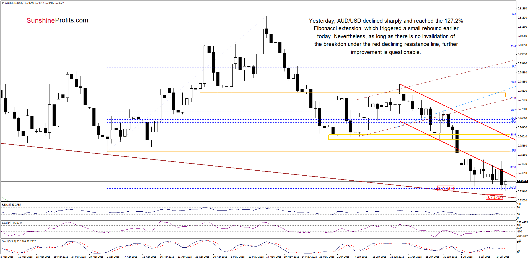Image resolution: width=528 pixels, height=259 pixels.
Task: Click the 0.75160 price axis label
Action: (522, 155)
